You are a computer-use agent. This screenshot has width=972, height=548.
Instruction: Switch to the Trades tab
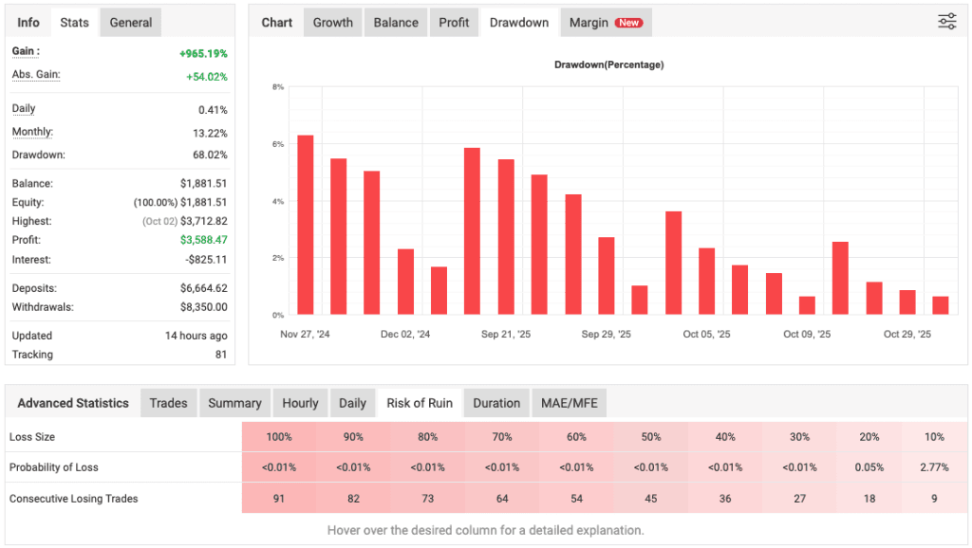pyautogui.click(x=168, y=403)
